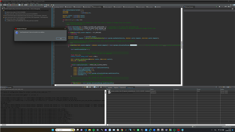Image resolution: width=235 pixels, height=132 pixels.
Task: Open the 0x800000 editor tab
Action: tap(158, 7)
